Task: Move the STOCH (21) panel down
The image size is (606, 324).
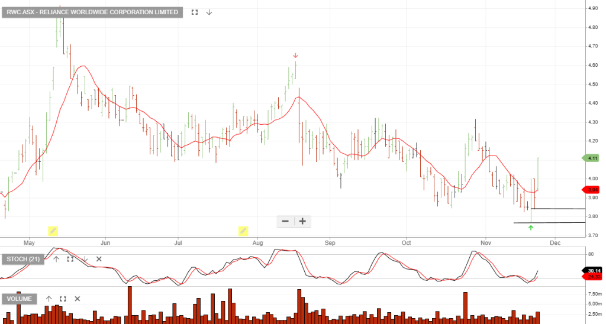Action: [85, 259]
